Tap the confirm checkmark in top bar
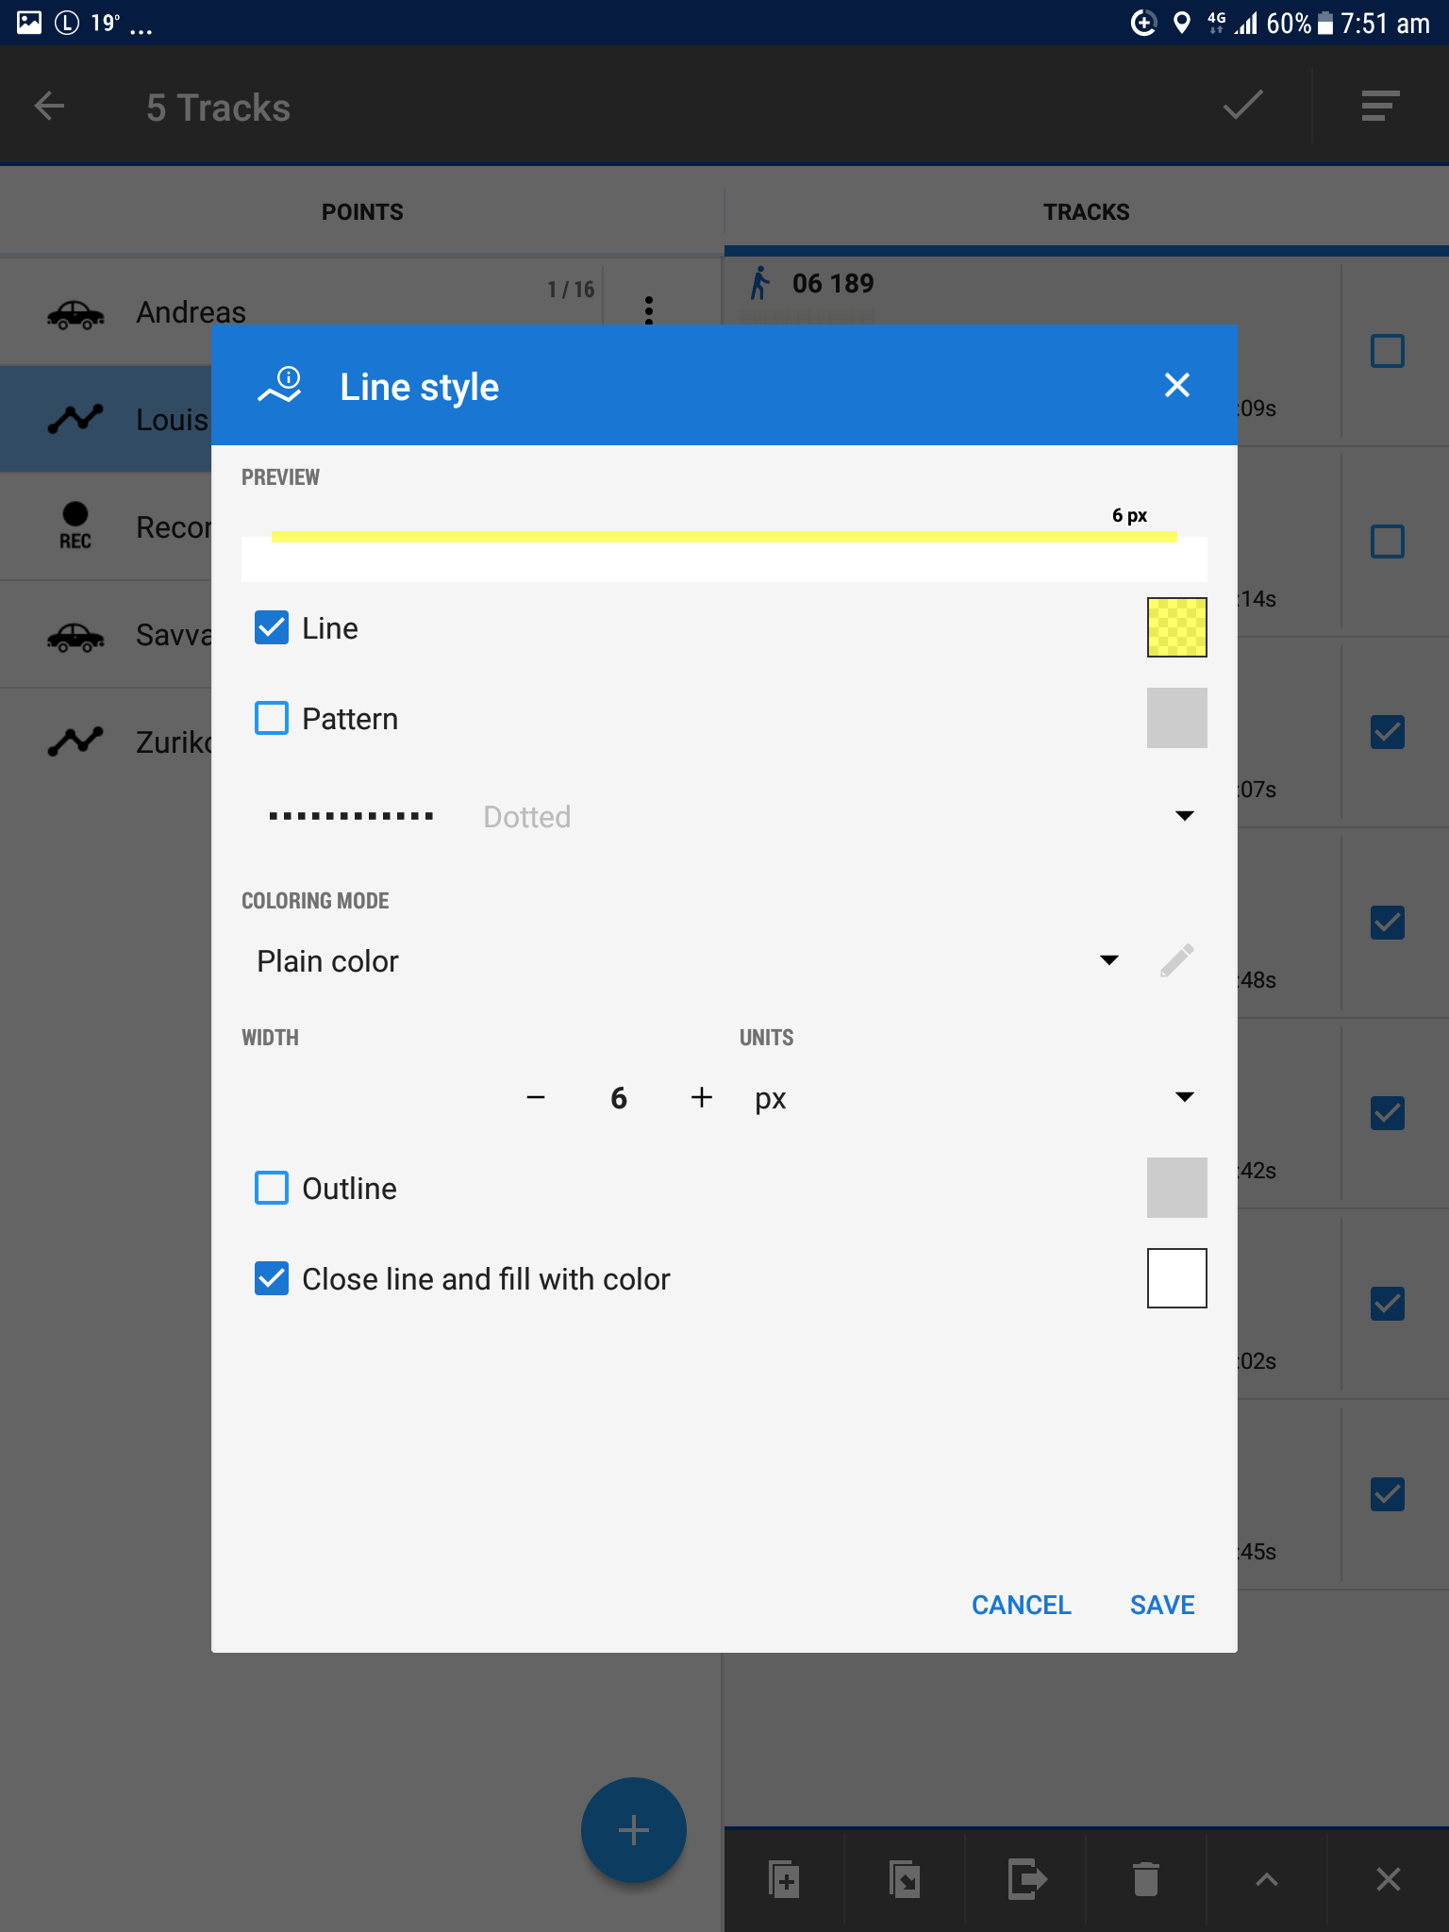 pyautogui.click(x=1242, y=106)
